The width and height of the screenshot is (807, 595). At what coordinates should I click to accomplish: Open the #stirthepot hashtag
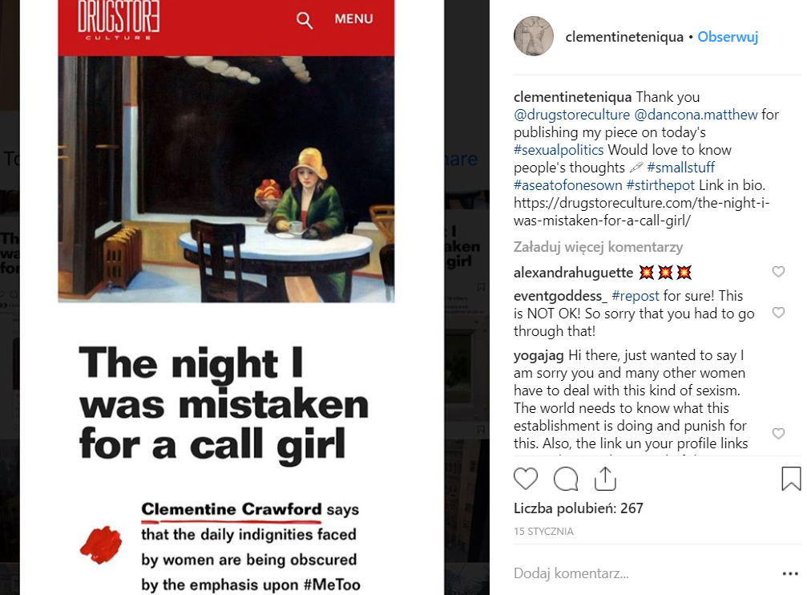tap(660, 185)
